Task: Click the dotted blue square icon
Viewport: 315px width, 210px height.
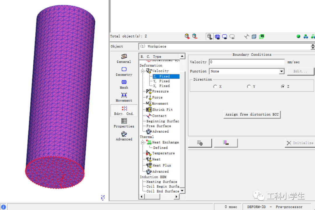Action: [x=254, y=36]
